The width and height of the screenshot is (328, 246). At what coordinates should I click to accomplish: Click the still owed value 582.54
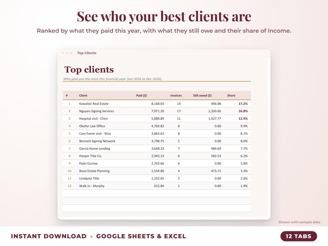click(216, 156)
